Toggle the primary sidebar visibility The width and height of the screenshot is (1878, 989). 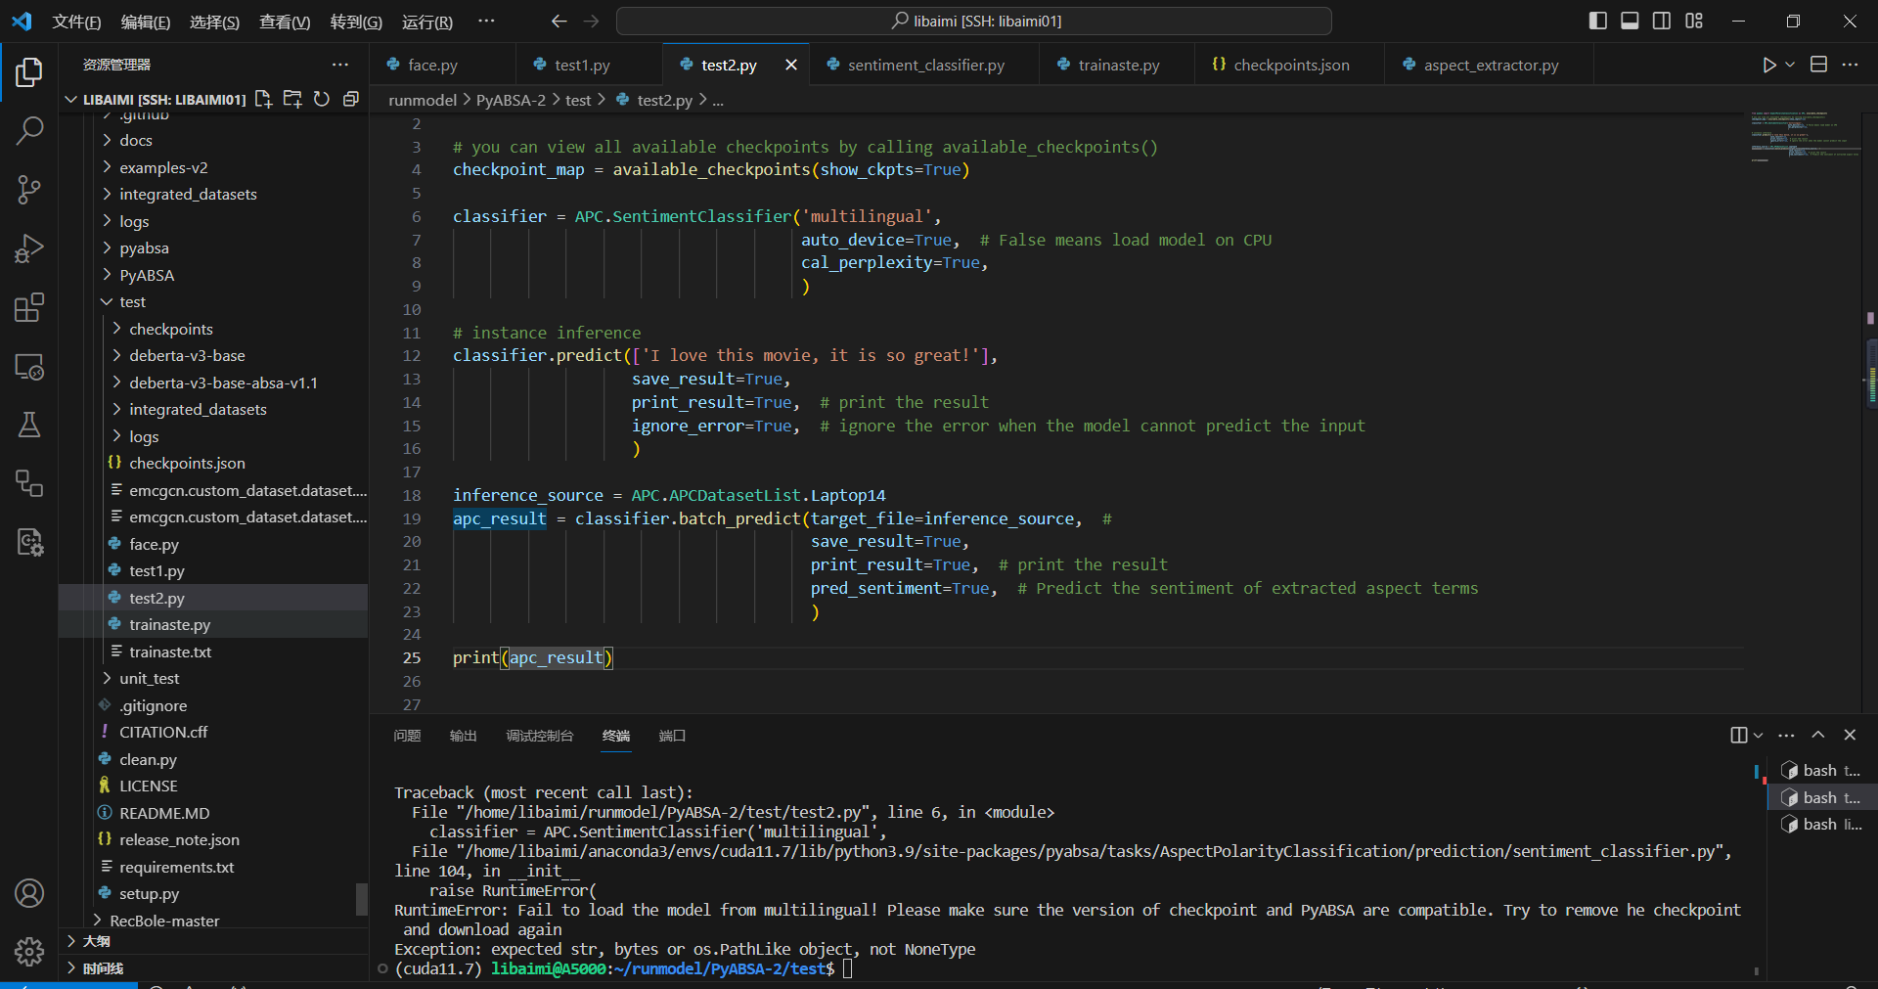click(1597, 20)
